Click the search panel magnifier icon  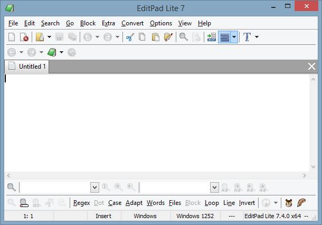pyautogui.click(x=12, y=187)
